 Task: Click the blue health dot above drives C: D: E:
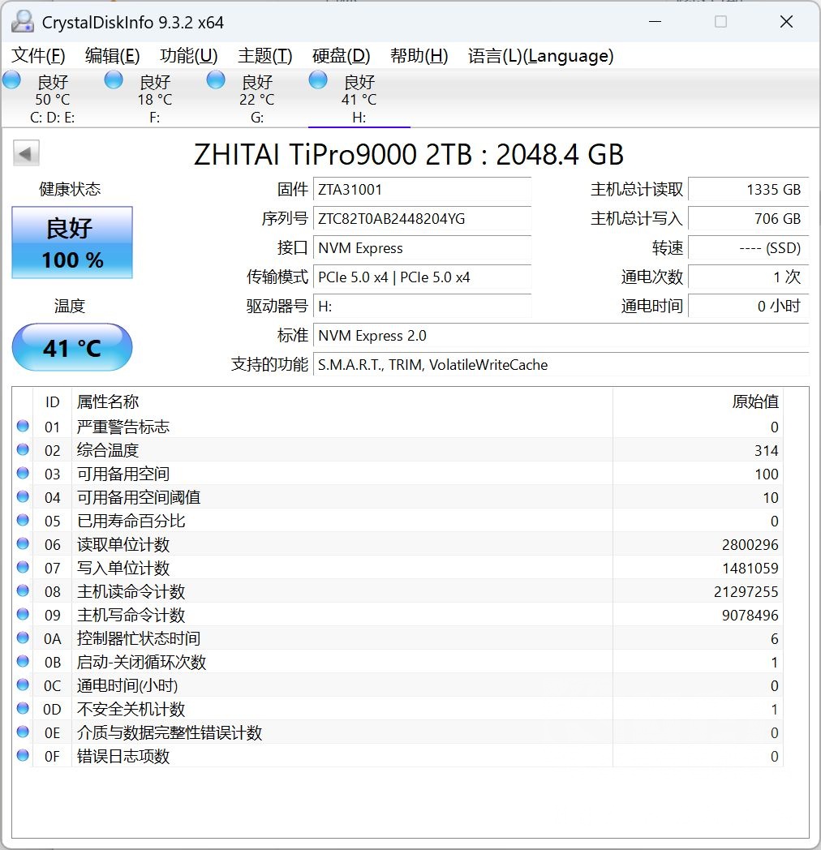click(x=11, y=79)
